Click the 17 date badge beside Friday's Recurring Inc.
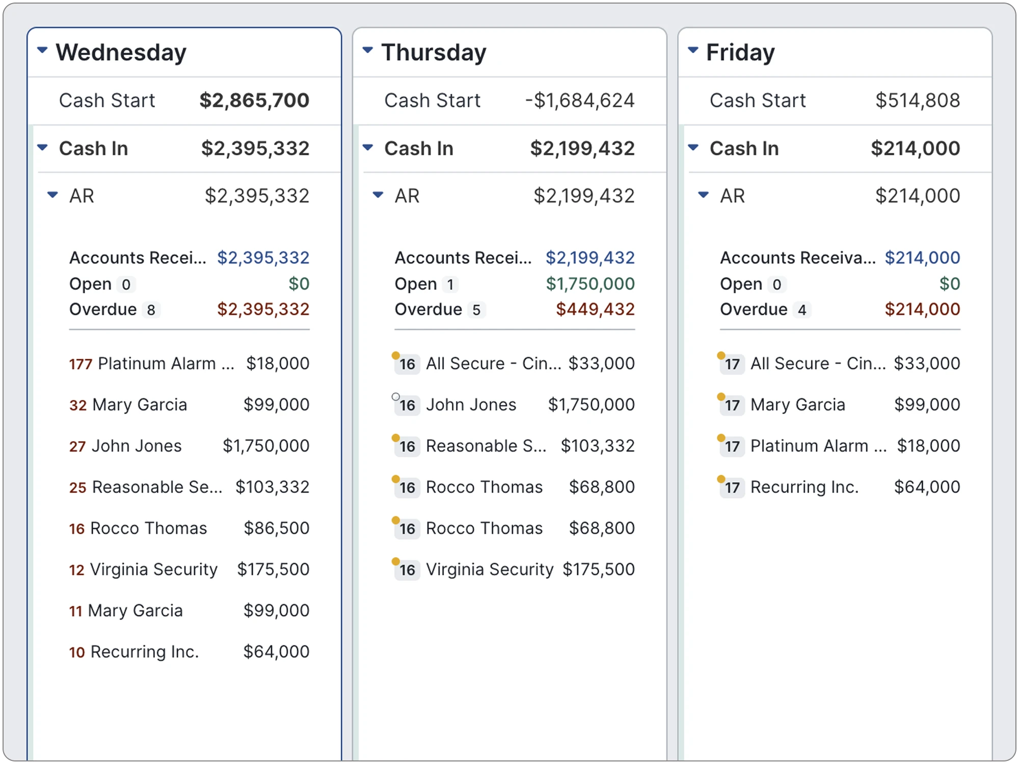This screenshot has width=1019, height=764. tap(732, 487)
